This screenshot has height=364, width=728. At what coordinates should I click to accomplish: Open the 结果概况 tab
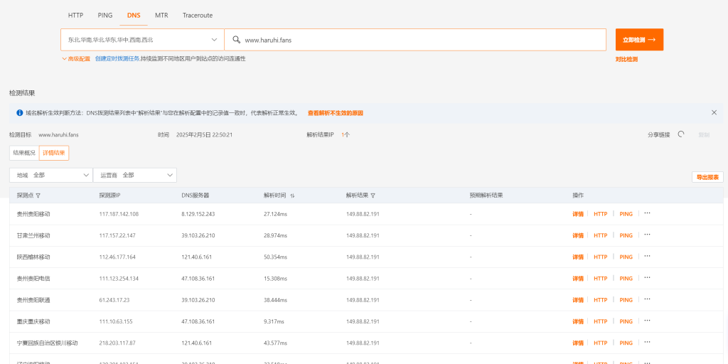24,153
